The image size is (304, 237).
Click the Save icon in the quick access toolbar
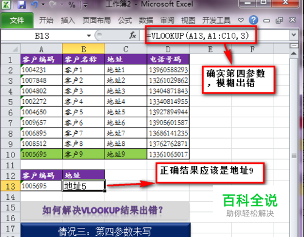pyautogui.click(x=21, y=4)
